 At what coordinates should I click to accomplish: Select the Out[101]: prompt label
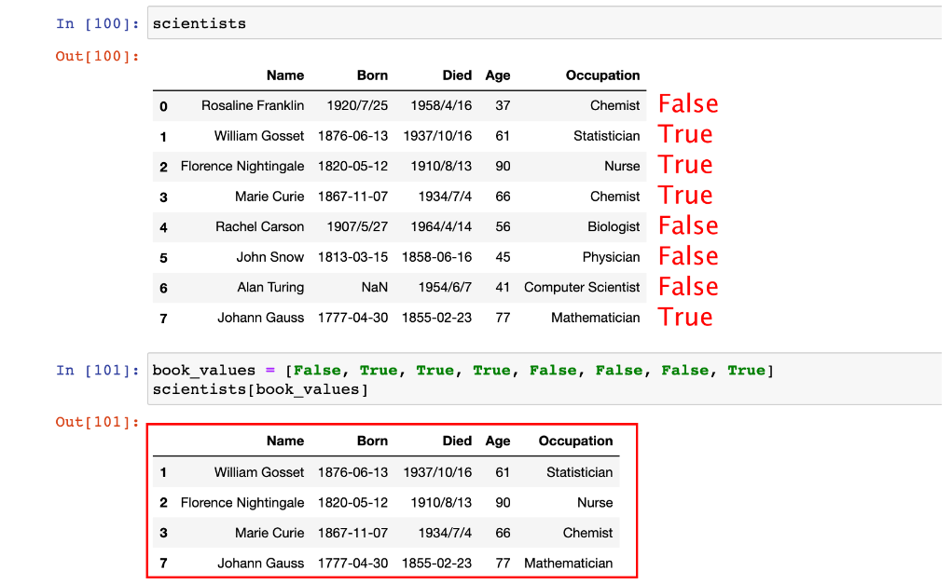97,422
